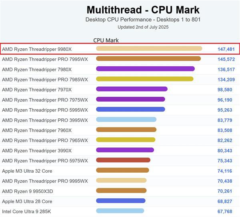Click the Intel Core Ultra 9 285K link
240x217 pixels.
tap(27, 211)
